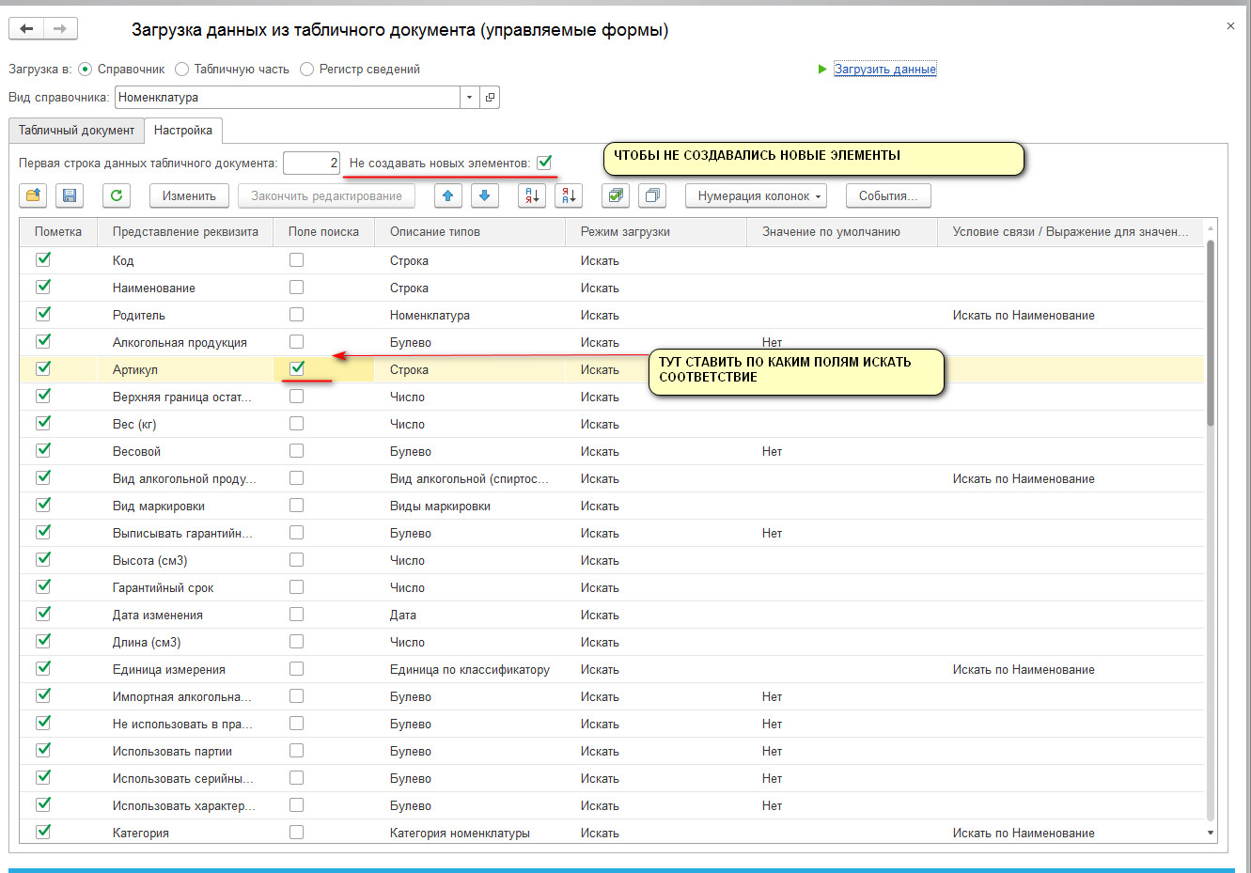The height and width of the screenshot is (873, 1251).
Task: Move row down with blue down arrow
Action: (x=484, y=195)
